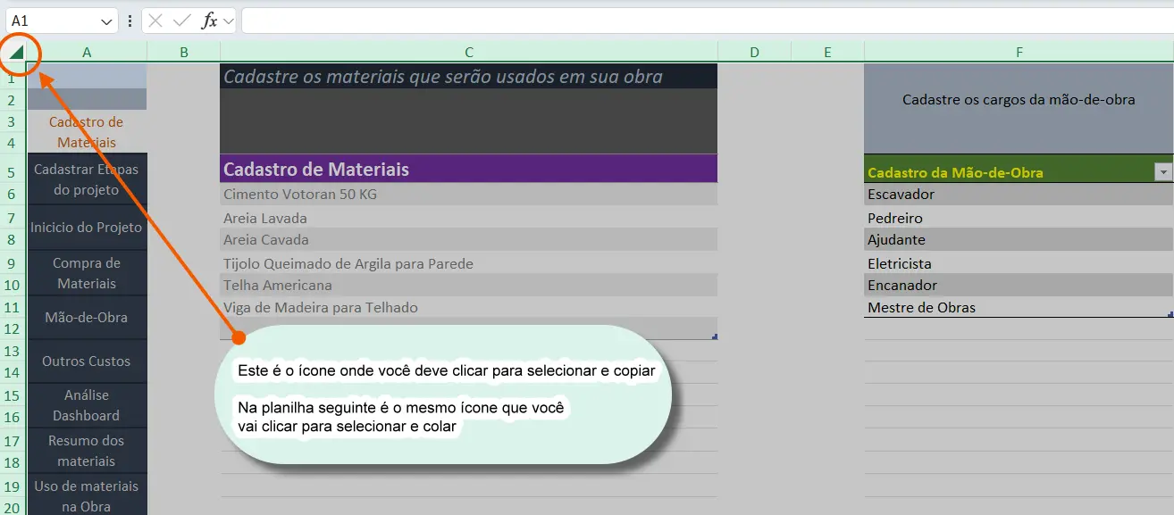The image size is (1174, 515).
Task: Click the Cadastro da Mão-de-Obra header text
Action: pos(955,172)
